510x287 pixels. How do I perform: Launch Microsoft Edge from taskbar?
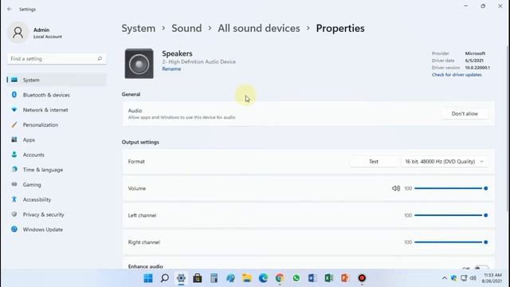[263, 278]
